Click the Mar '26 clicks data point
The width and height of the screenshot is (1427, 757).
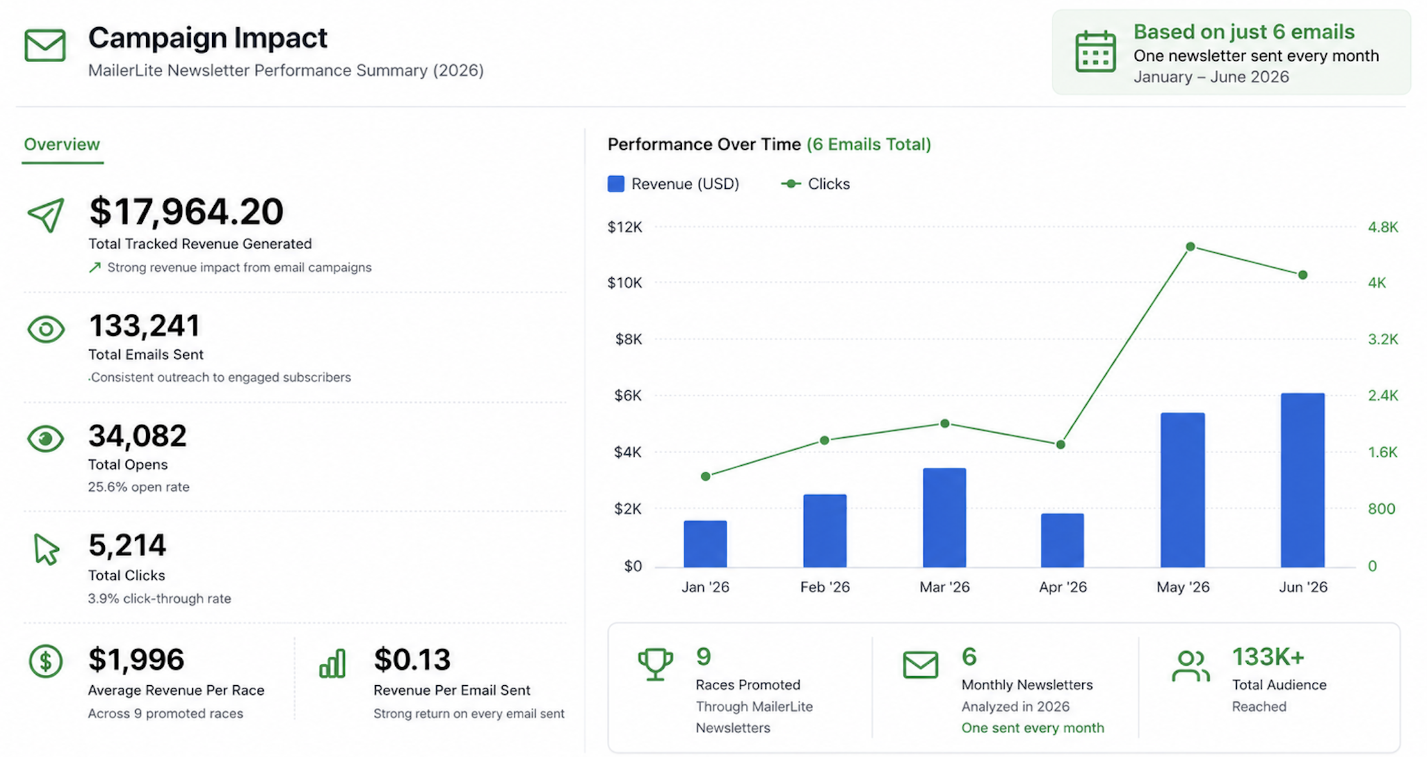coord(945,423)
